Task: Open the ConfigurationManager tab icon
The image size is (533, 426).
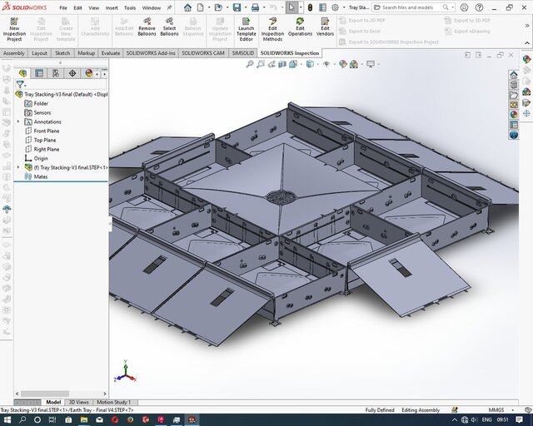Action: [55, 73]
